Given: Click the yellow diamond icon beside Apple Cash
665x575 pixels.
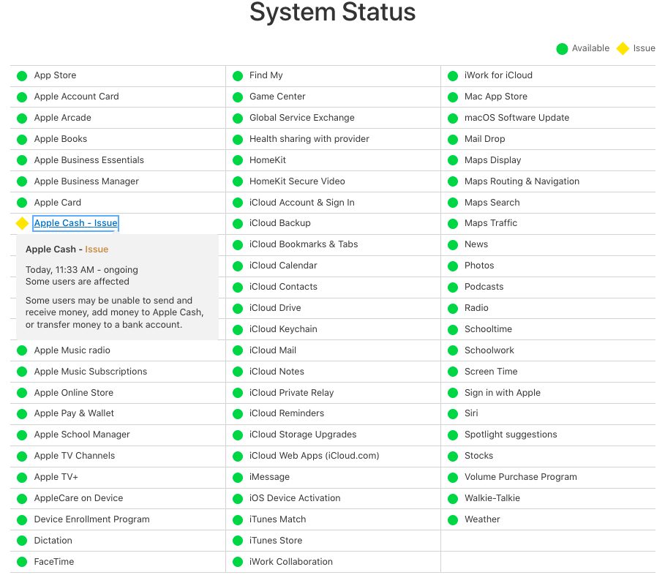Looking at the screenshot, I should click(22, 223).
